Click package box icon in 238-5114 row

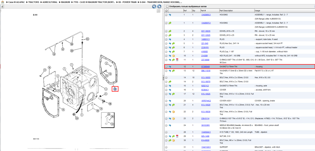click(x=173, y=118)
